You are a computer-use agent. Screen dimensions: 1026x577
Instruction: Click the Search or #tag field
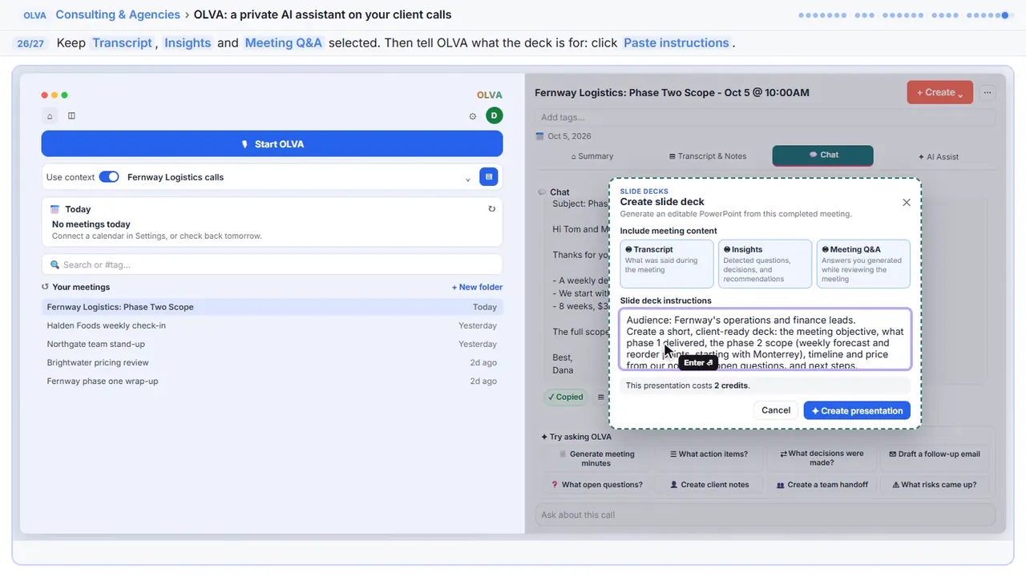[273, 264]
